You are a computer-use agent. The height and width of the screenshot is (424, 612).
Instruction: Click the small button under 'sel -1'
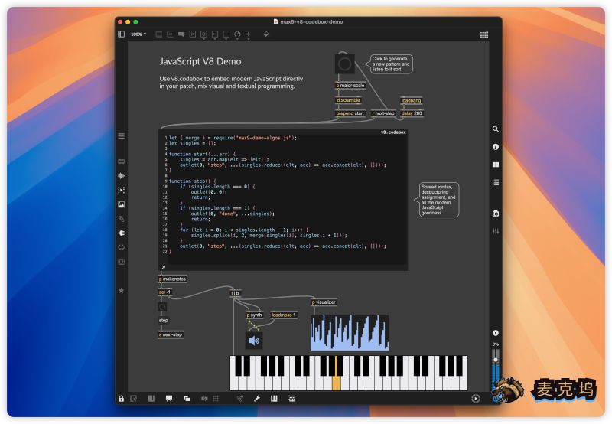pyautogui.click(x=162, y=307)
